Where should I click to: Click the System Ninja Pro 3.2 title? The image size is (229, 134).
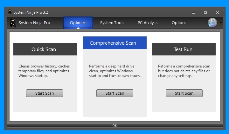pyautogui.click(x=31, y=12)
